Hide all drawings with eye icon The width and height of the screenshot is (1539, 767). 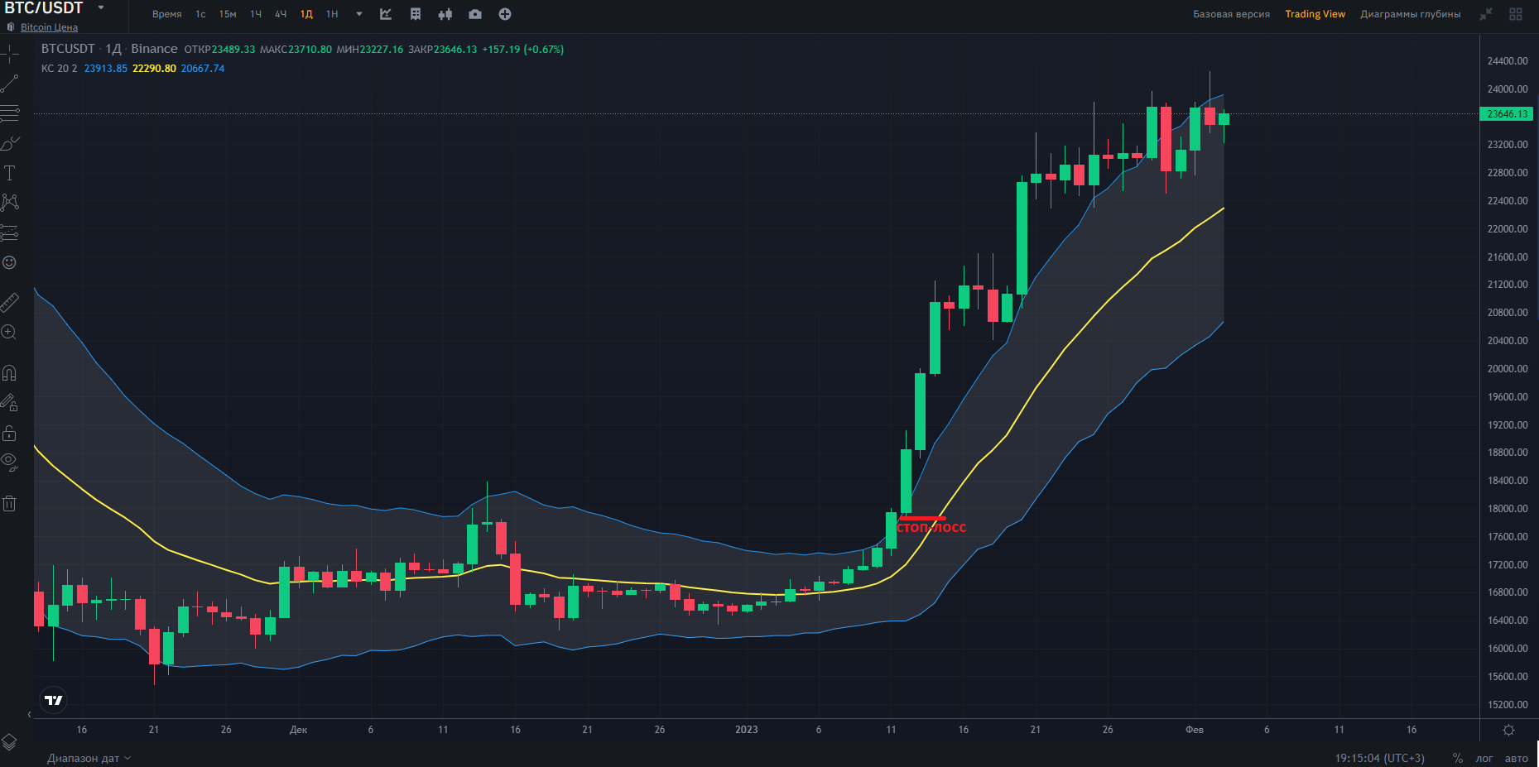pyautogui.click(x=9, y=461)
